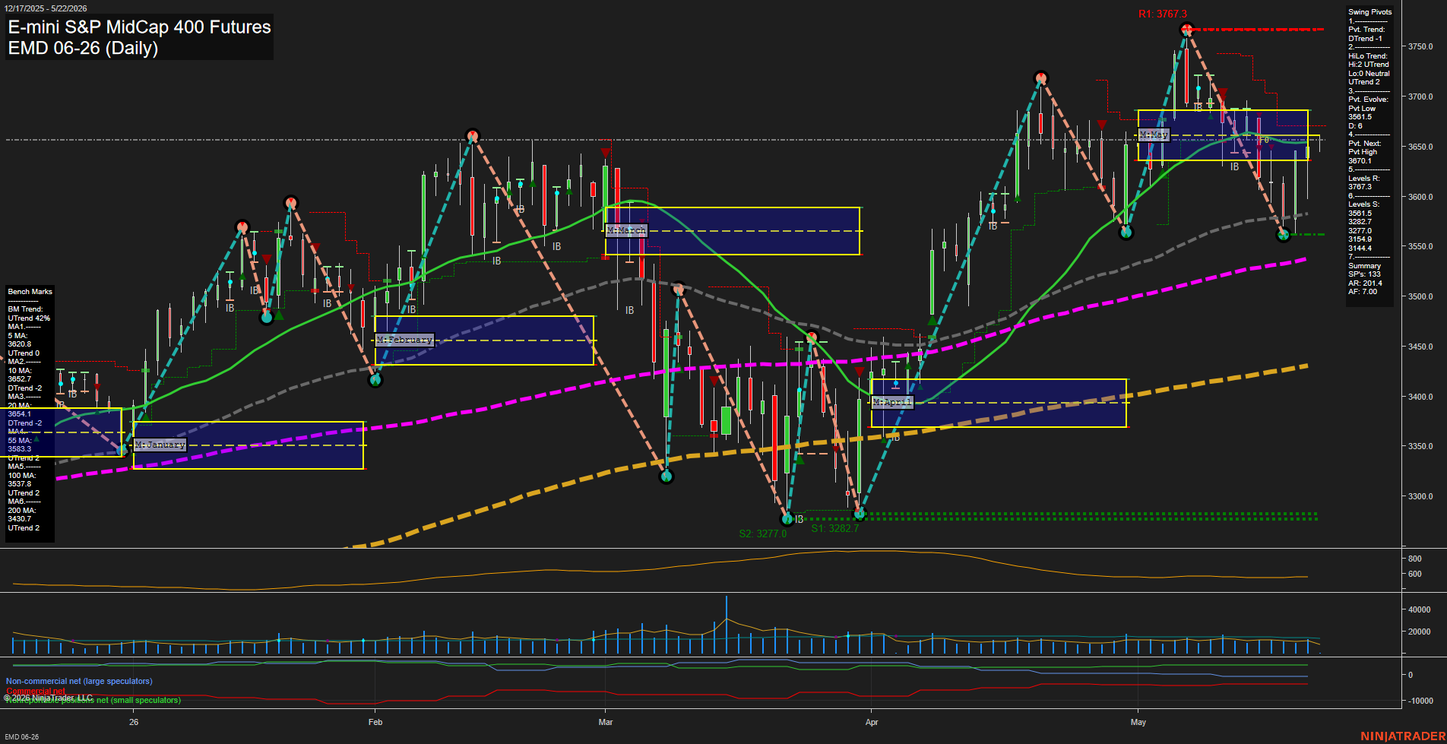1447x744 pixels.
Task: Click the Apr label on the time axis
Action: (x=872, y=722)
